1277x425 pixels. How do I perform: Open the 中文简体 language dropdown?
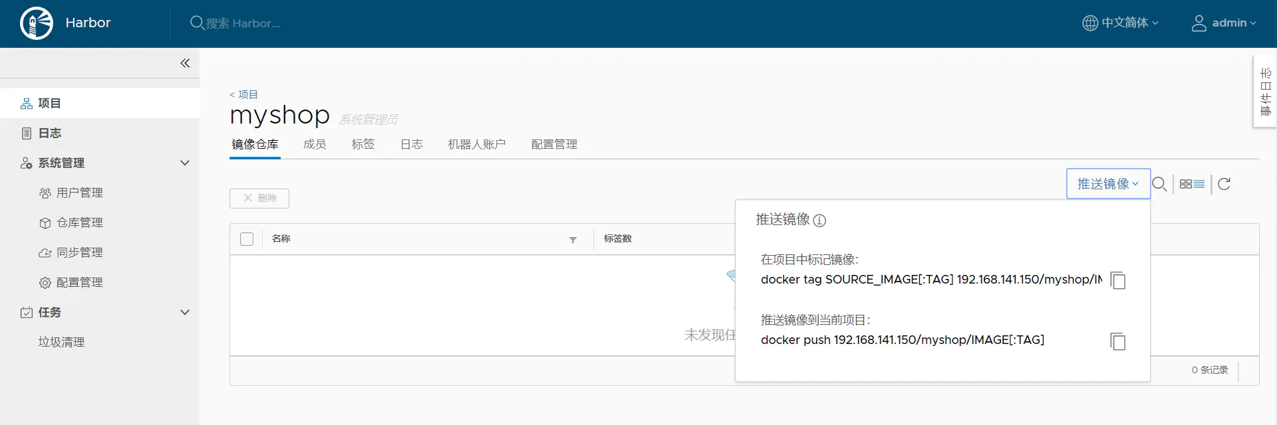pyautogui.click(x=1121, y=23)
